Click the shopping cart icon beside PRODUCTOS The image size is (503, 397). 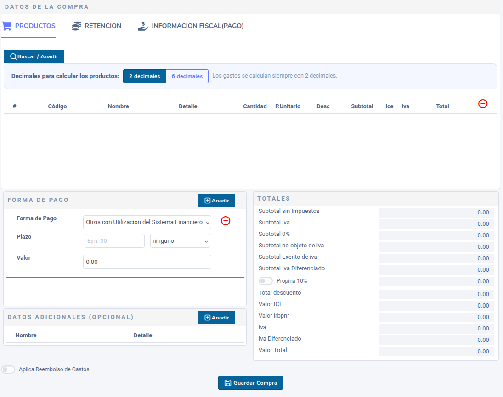[7, 26]
